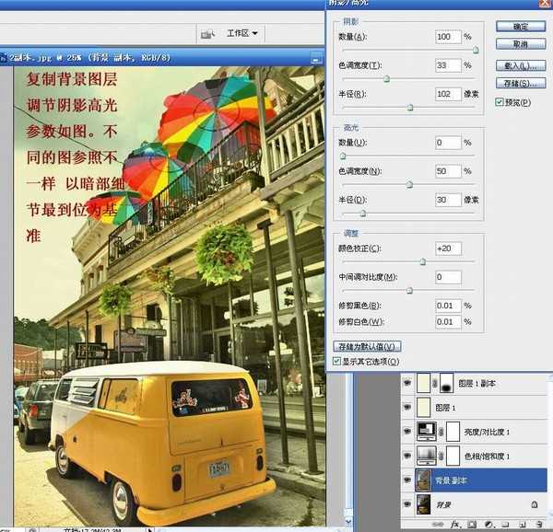Click the 存储为默认值 button
The height and width of the screenshot is (532, 553).
click(366, 346)
